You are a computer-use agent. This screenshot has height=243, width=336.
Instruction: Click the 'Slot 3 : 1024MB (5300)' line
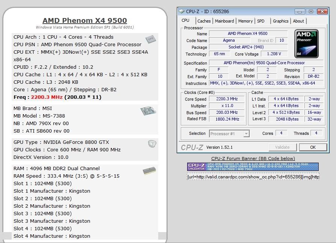point(42,213)
